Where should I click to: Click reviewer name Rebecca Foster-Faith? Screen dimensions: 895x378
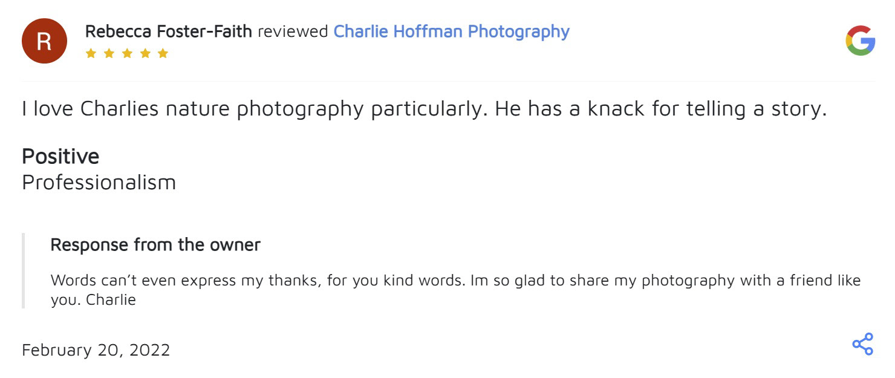coord(169,31)
